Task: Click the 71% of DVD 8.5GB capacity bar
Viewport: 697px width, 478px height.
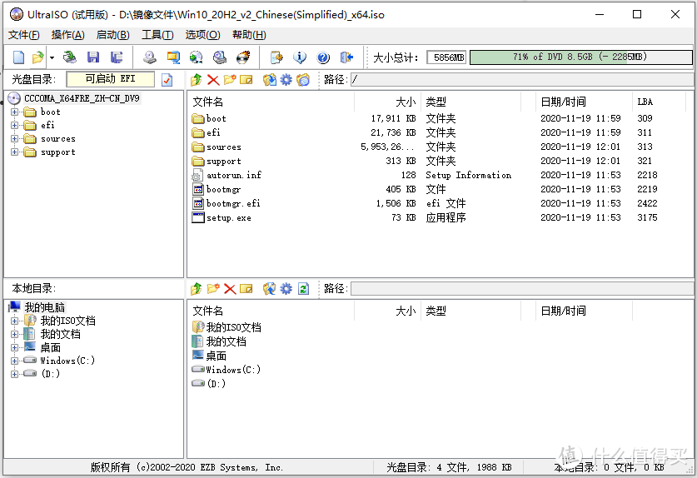Action: tap(580, 57)
